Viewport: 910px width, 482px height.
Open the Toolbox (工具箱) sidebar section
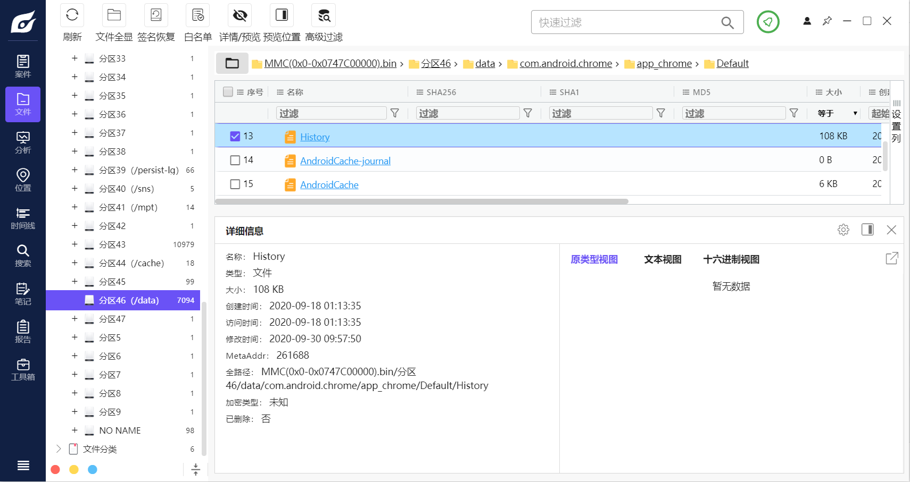click(x=23, y=369)
